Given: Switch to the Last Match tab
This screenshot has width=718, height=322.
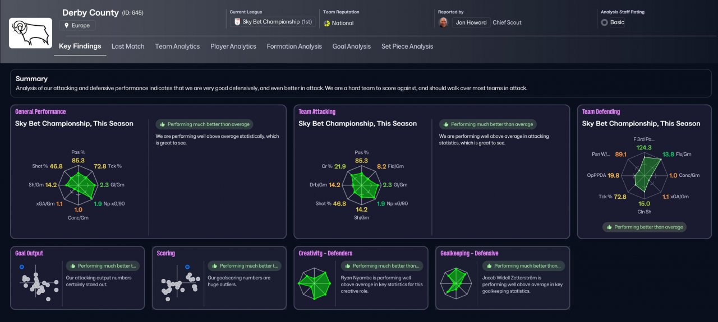Looking at the screenshot, I should [128, 46].
